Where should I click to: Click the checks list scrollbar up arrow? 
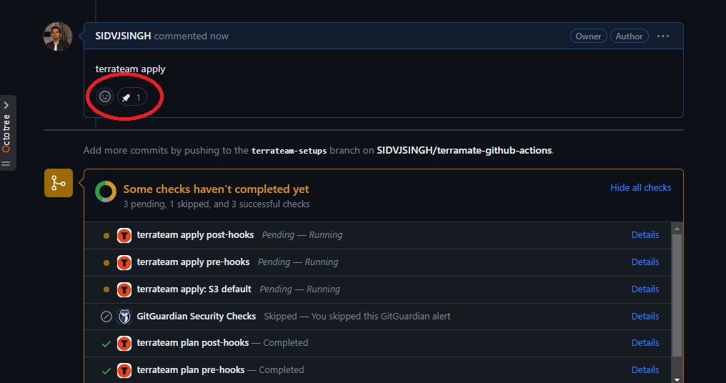pos(677,229)
